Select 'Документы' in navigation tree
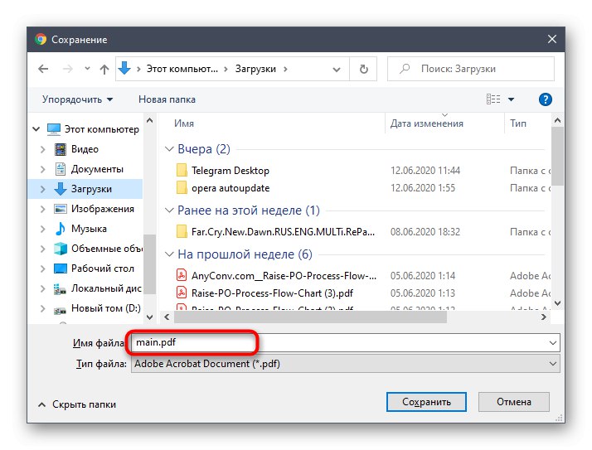This screenshot has height=450, width=592. pos(97,169)
